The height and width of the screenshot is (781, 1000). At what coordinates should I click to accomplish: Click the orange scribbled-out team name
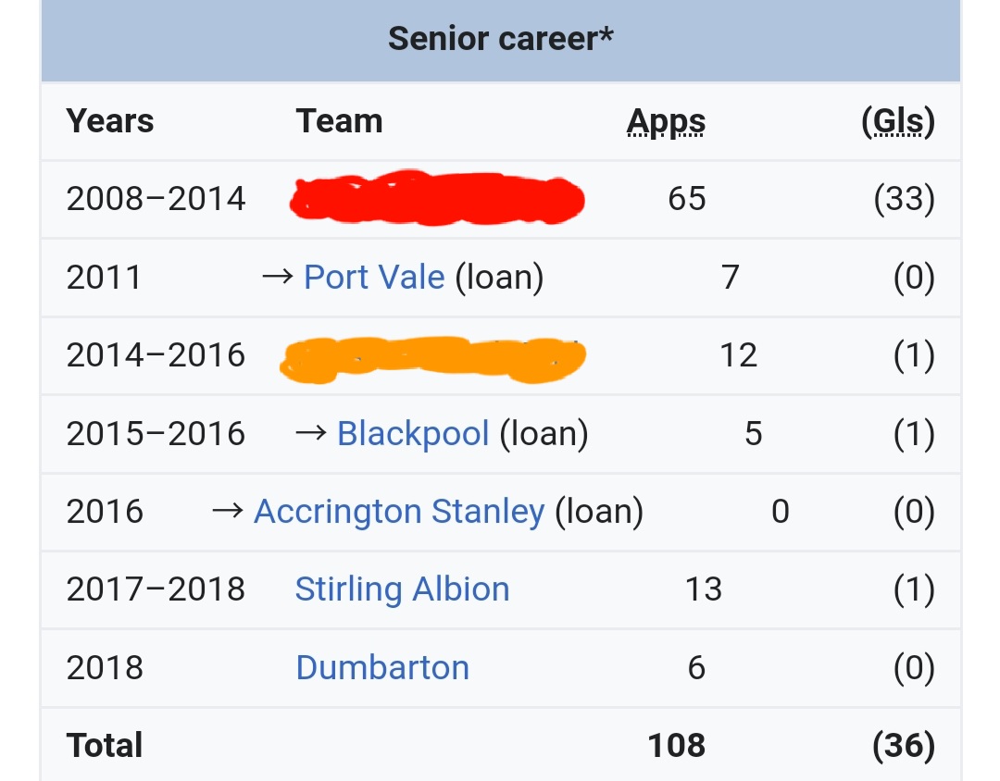(x=434, y=360)
